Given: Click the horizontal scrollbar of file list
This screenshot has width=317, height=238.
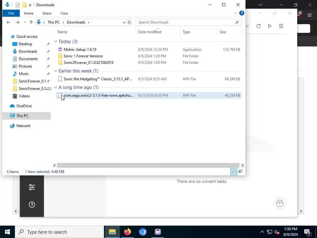Looking at the screenshot, I should coord(148,165).
